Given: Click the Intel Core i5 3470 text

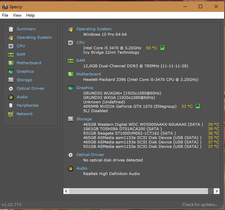Looking at the screenshot, I should pos(112,48).
